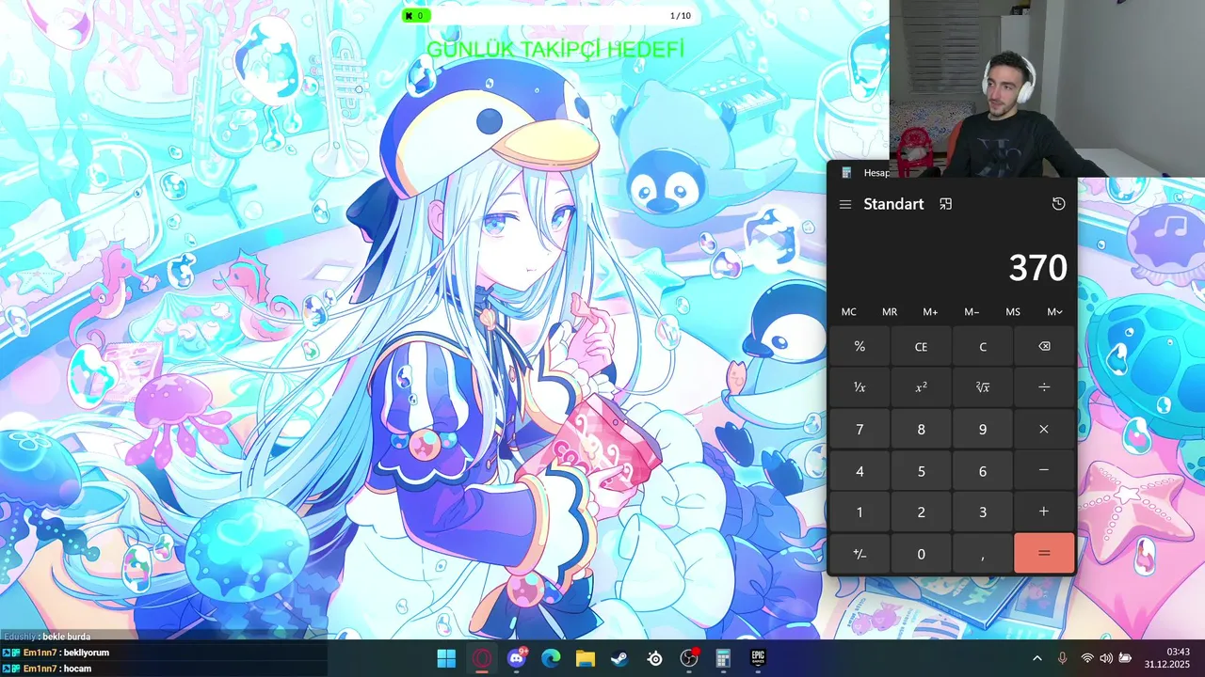
Task: Click the multiply key
Action: [1044, 429]
